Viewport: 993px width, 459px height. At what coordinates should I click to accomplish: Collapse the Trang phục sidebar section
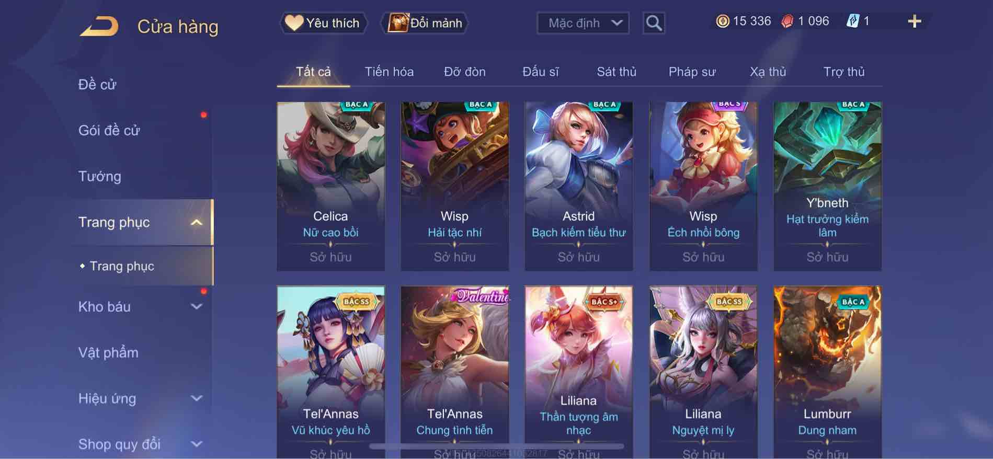pyautogui.click(x=196, y=222)
